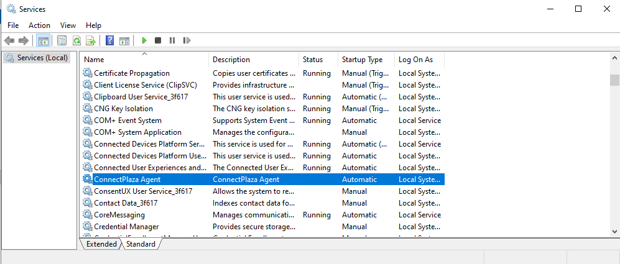Sort by the Log On As column header
Viewport: 620px width, 264px height.
(420, 60)
